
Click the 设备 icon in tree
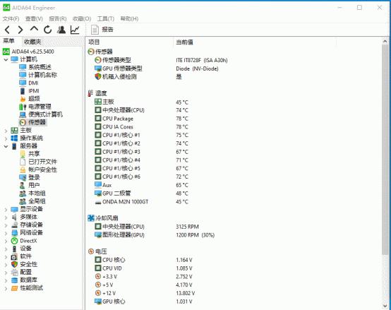[x=14, y=249]
